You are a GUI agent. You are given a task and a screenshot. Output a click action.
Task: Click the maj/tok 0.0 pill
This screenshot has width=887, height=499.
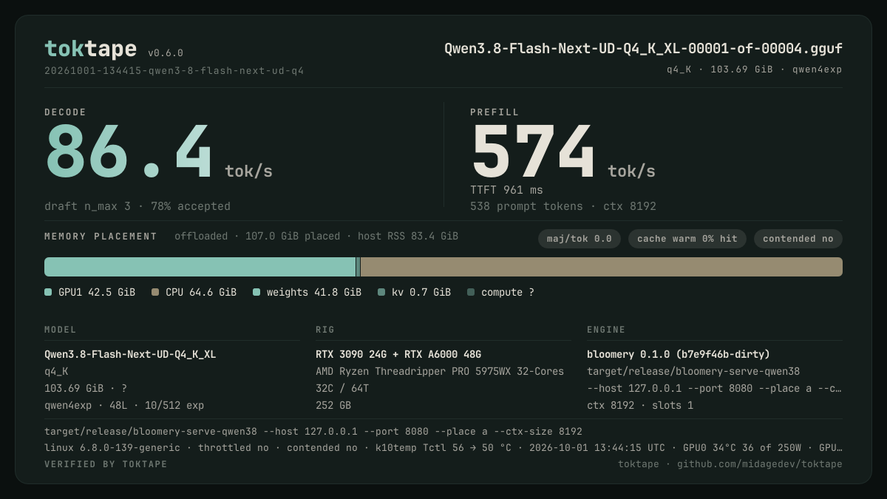click(580, 239)
